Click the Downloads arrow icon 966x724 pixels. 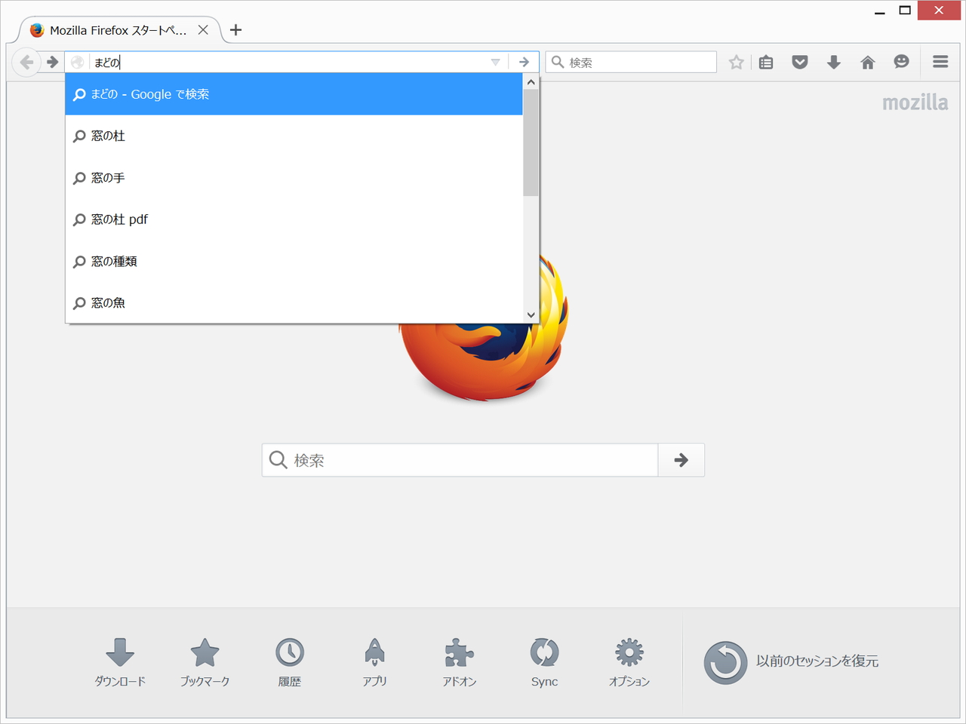[833, 62]
